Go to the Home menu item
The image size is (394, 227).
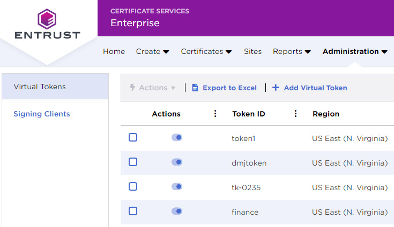pyautogui.click(x=114, y=52)
